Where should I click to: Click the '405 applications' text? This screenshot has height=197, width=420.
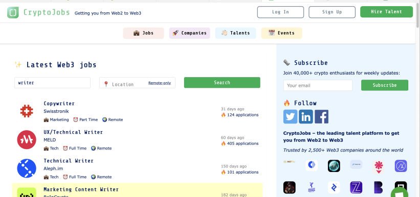[242, 143]
